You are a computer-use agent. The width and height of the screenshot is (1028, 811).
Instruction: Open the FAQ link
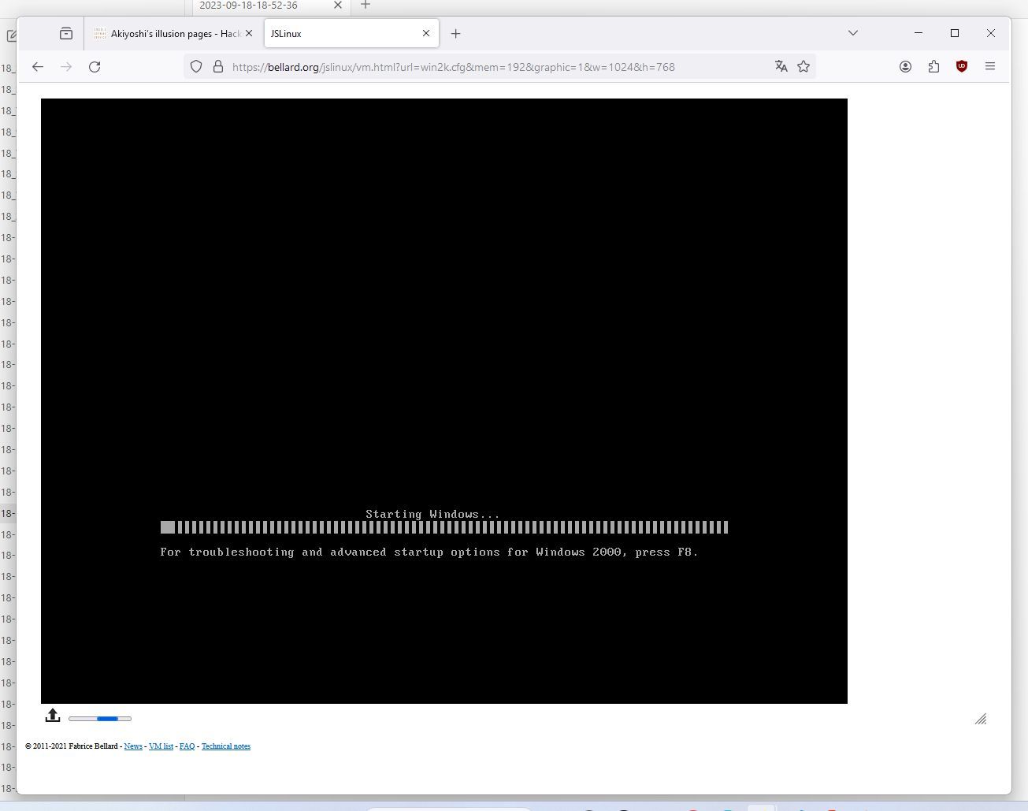click(x=187, y=746)
